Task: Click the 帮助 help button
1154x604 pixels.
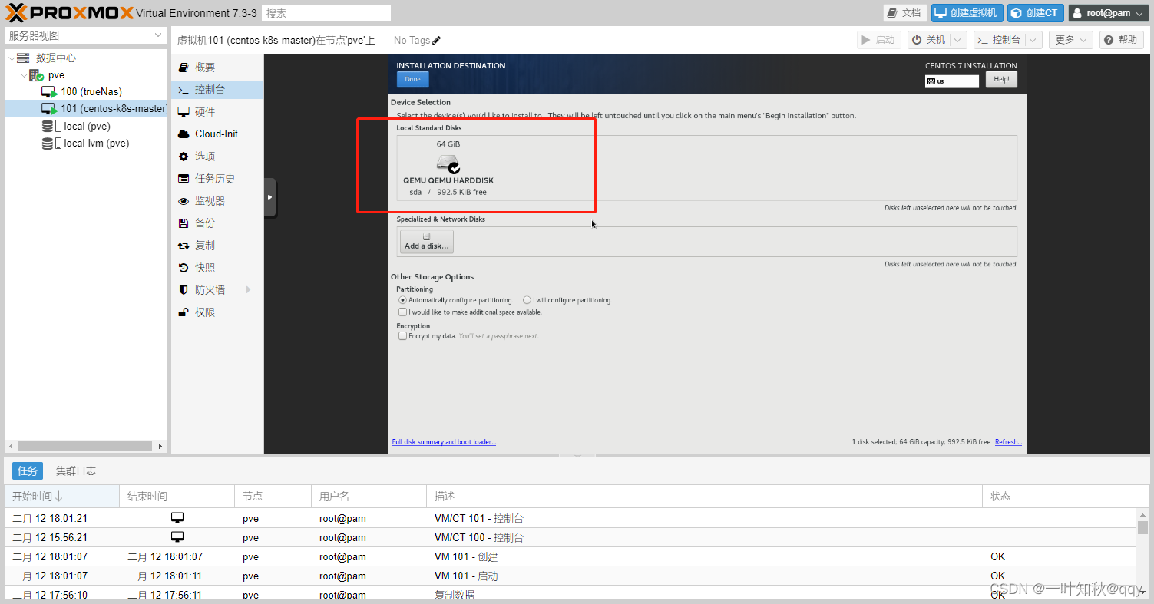Action: tap(1122, 40)
